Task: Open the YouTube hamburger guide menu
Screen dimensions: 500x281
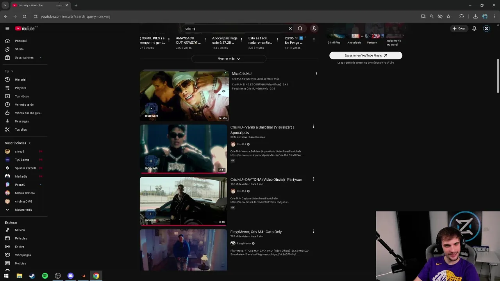Action: point(7,28)
